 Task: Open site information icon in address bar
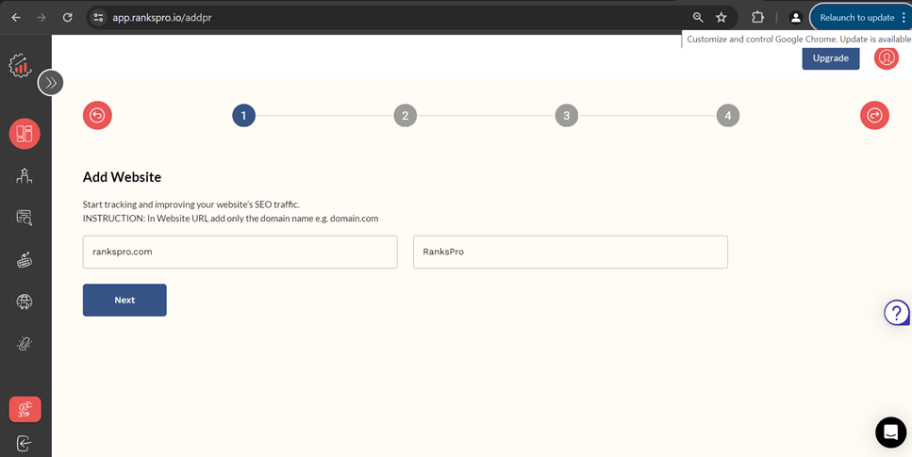(x=98, y=18)
